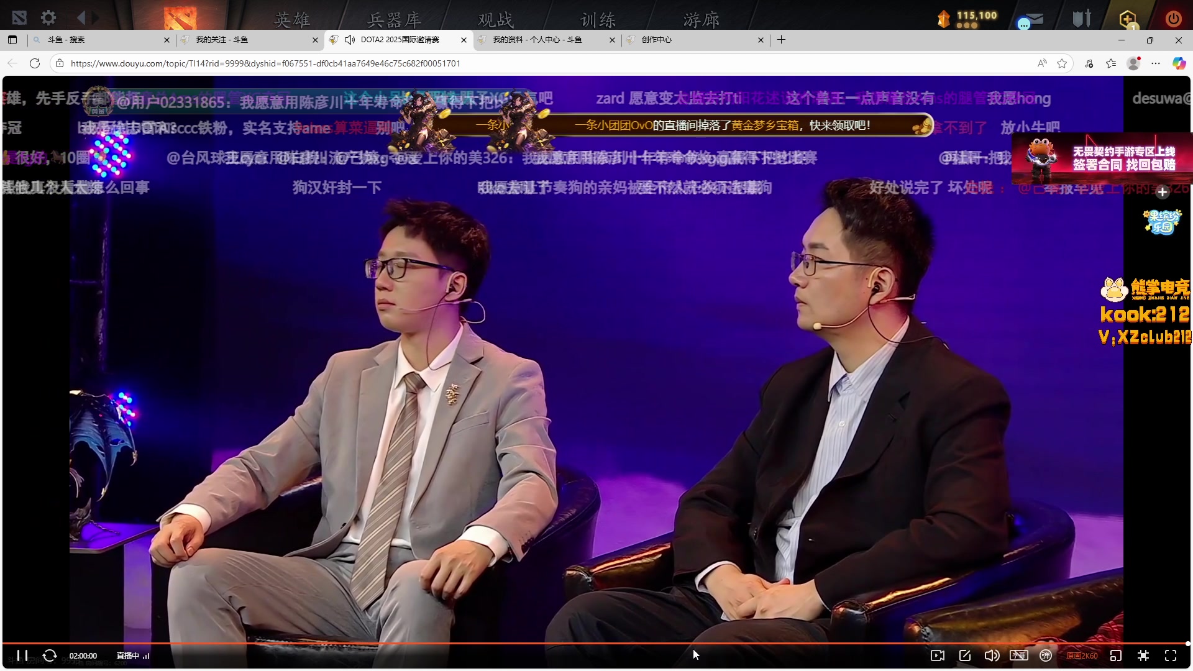Open the 英雄 Heroes menu in Dota
This screenshot has height=671, width=1193.
[x=292, y=20]
